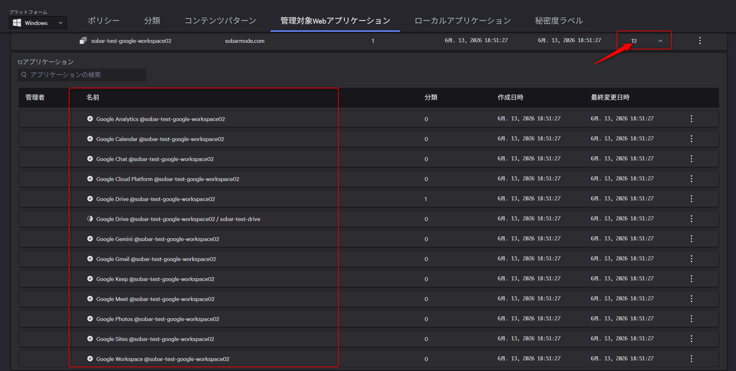
Task: Sort by the 分類 column header
Action: (431, 97)
